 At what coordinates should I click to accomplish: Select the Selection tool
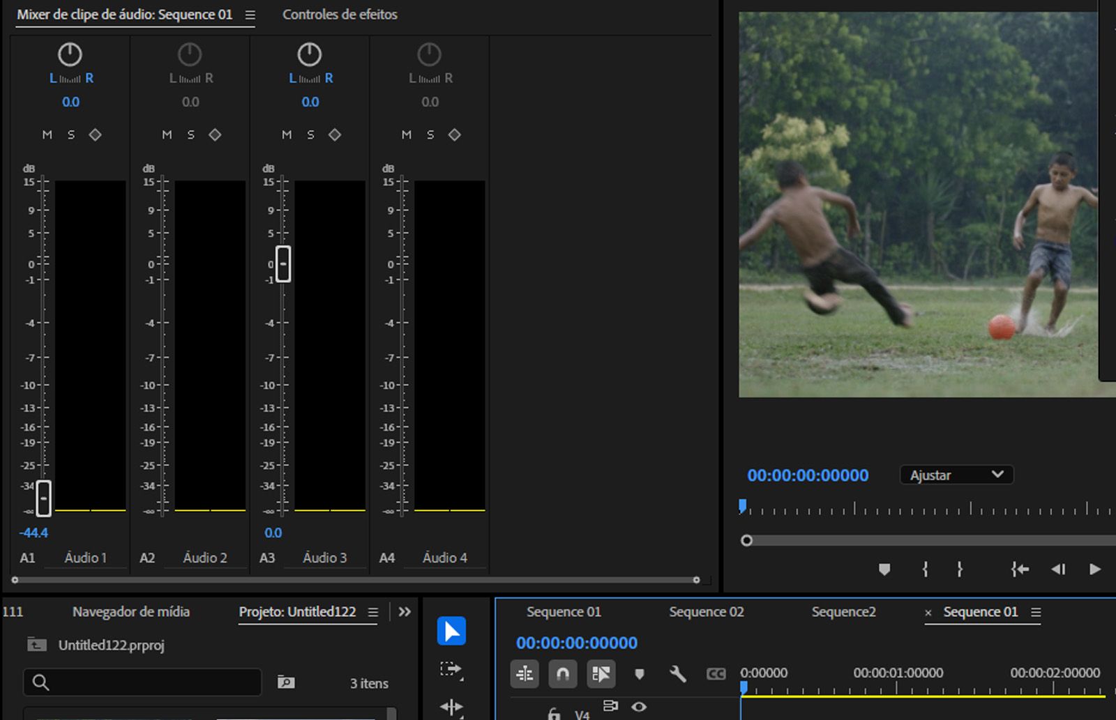(452, 631)
